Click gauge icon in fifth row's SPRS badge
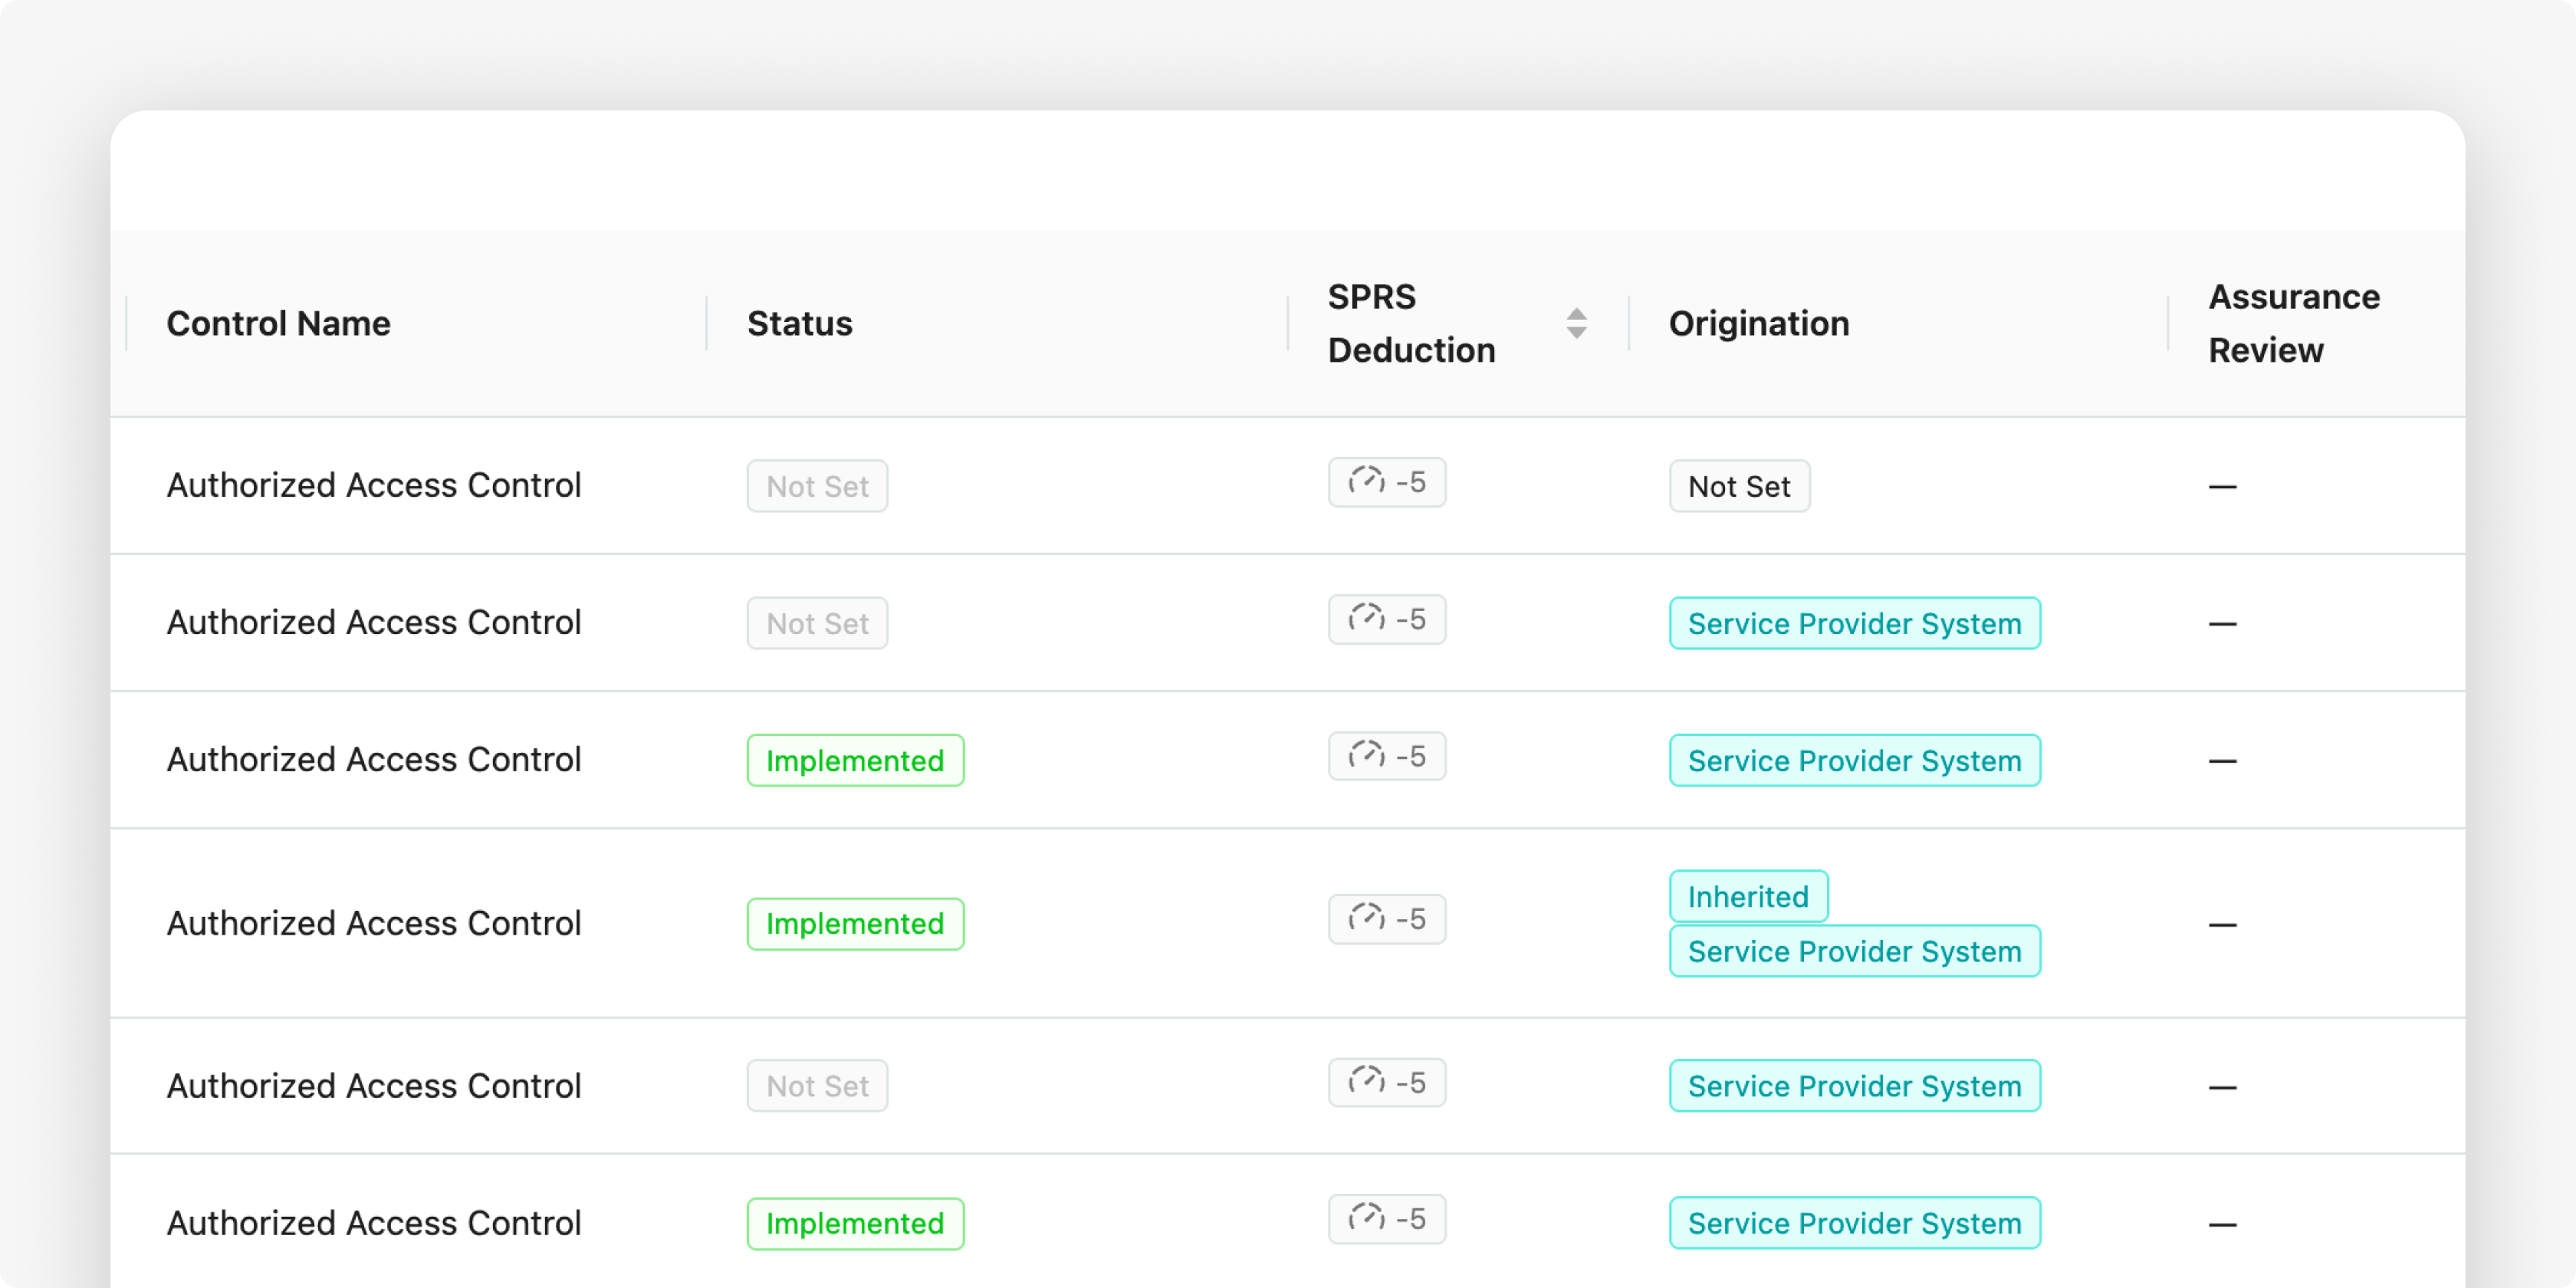This screenshot has height=1288, width=2576. (x=1366, y=1081)
